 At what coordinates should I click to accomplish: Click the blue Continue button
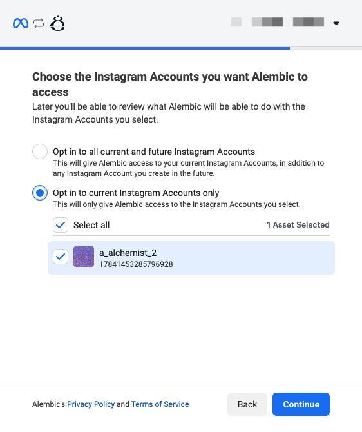point(301,404)
